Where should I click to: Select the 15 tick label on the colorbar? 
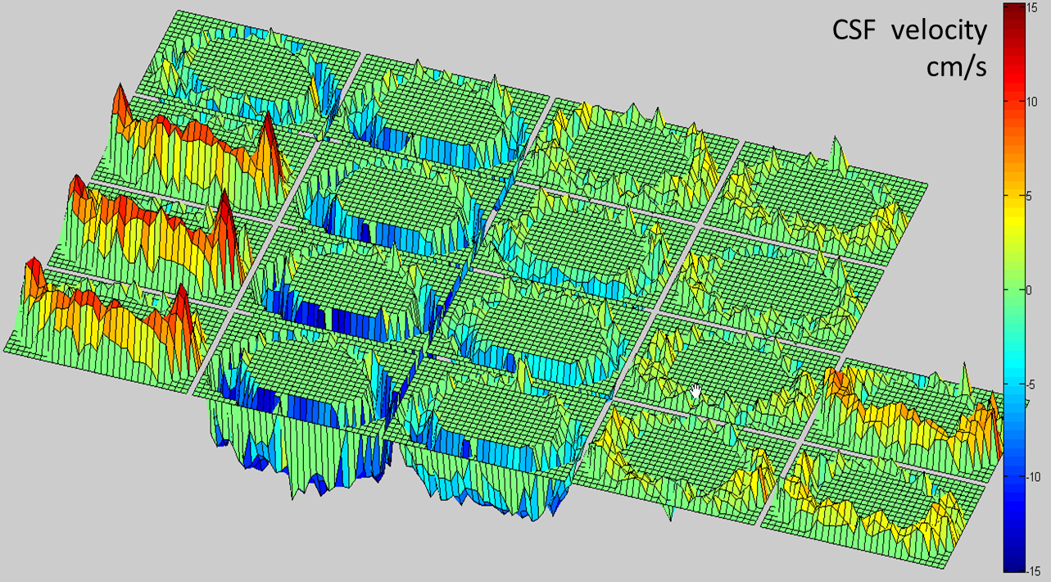(x=1032, y=7)
